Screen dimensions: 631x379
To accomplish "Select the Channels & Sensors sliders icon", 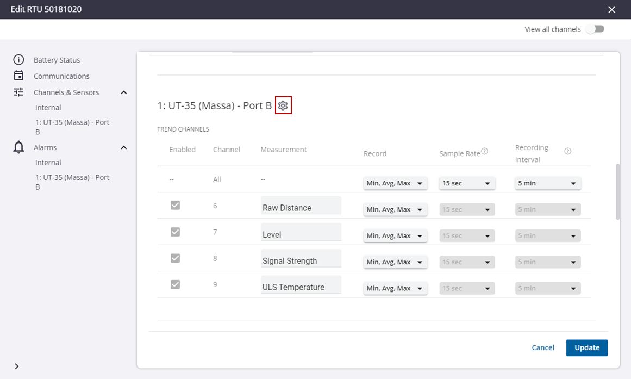I will (x=18, y=92).
